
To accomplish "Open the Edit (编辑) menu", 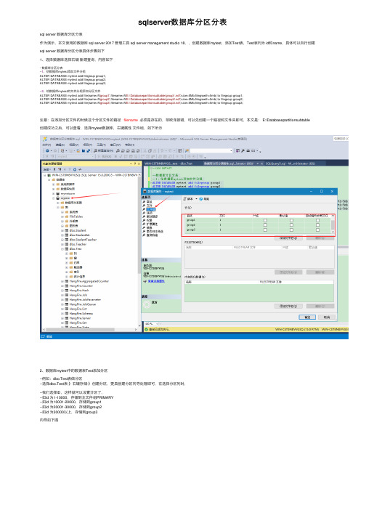I will (60, 145).
